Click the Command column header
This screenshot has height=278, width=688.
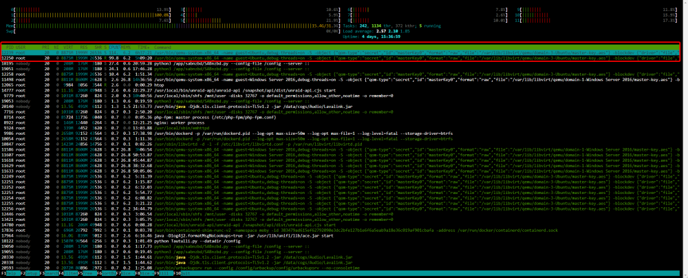tap(162, 47)
